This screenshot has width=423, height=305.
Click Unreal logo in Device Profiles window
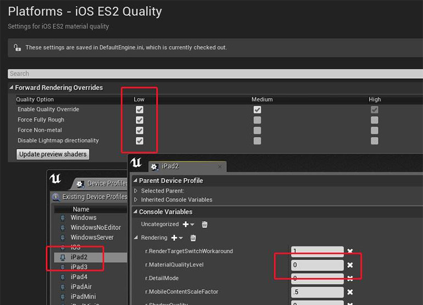coord(55,179)
